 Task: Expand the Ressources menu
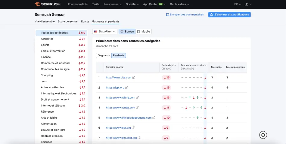[113, 4]
